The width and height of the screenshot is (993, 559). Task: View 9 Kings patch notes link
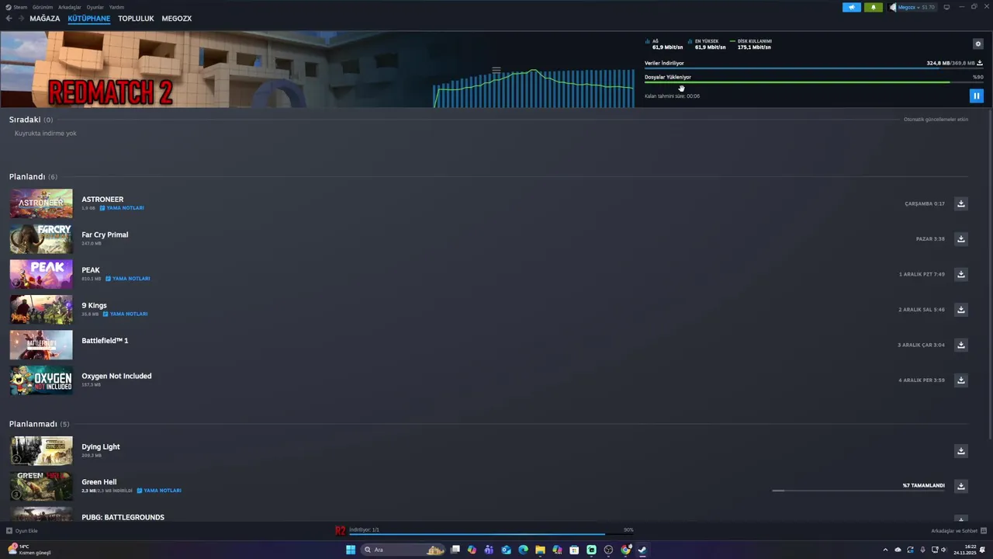126,314
